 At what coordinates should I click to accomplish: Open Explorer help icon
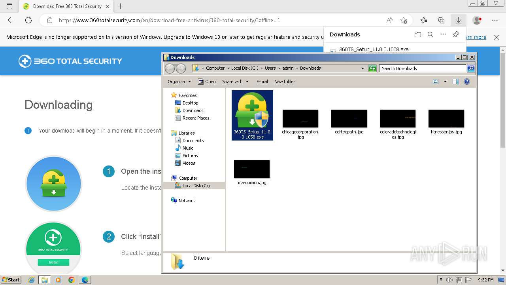467,82
